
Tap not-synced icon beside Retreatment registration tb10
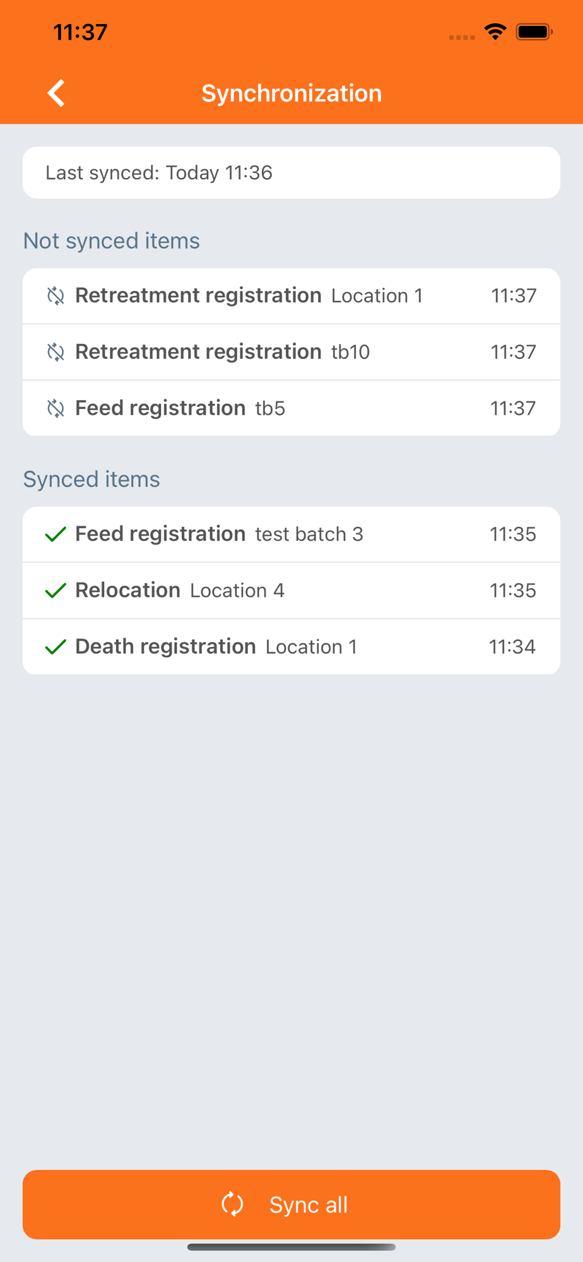(56, 352)
